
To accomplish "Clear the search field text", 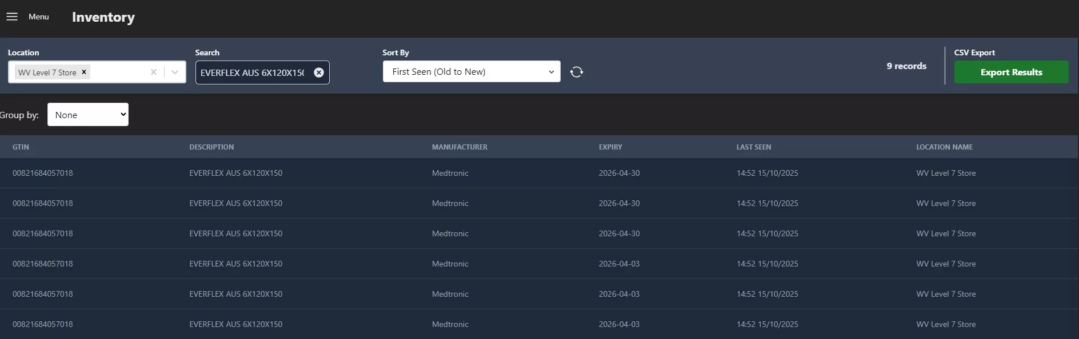I will 319,72.
